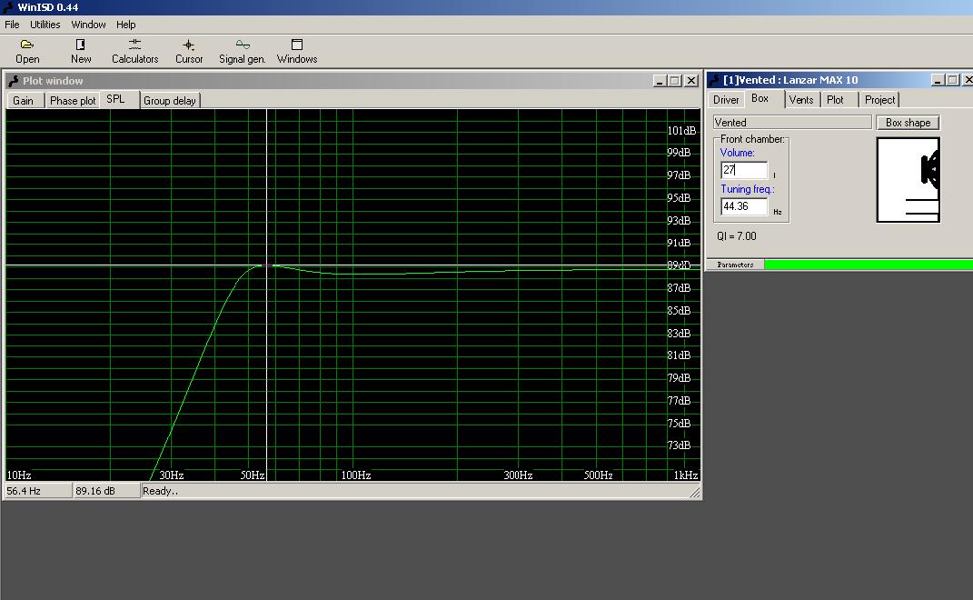
Task: Open the Utilities menu
Action: point(45,25)
